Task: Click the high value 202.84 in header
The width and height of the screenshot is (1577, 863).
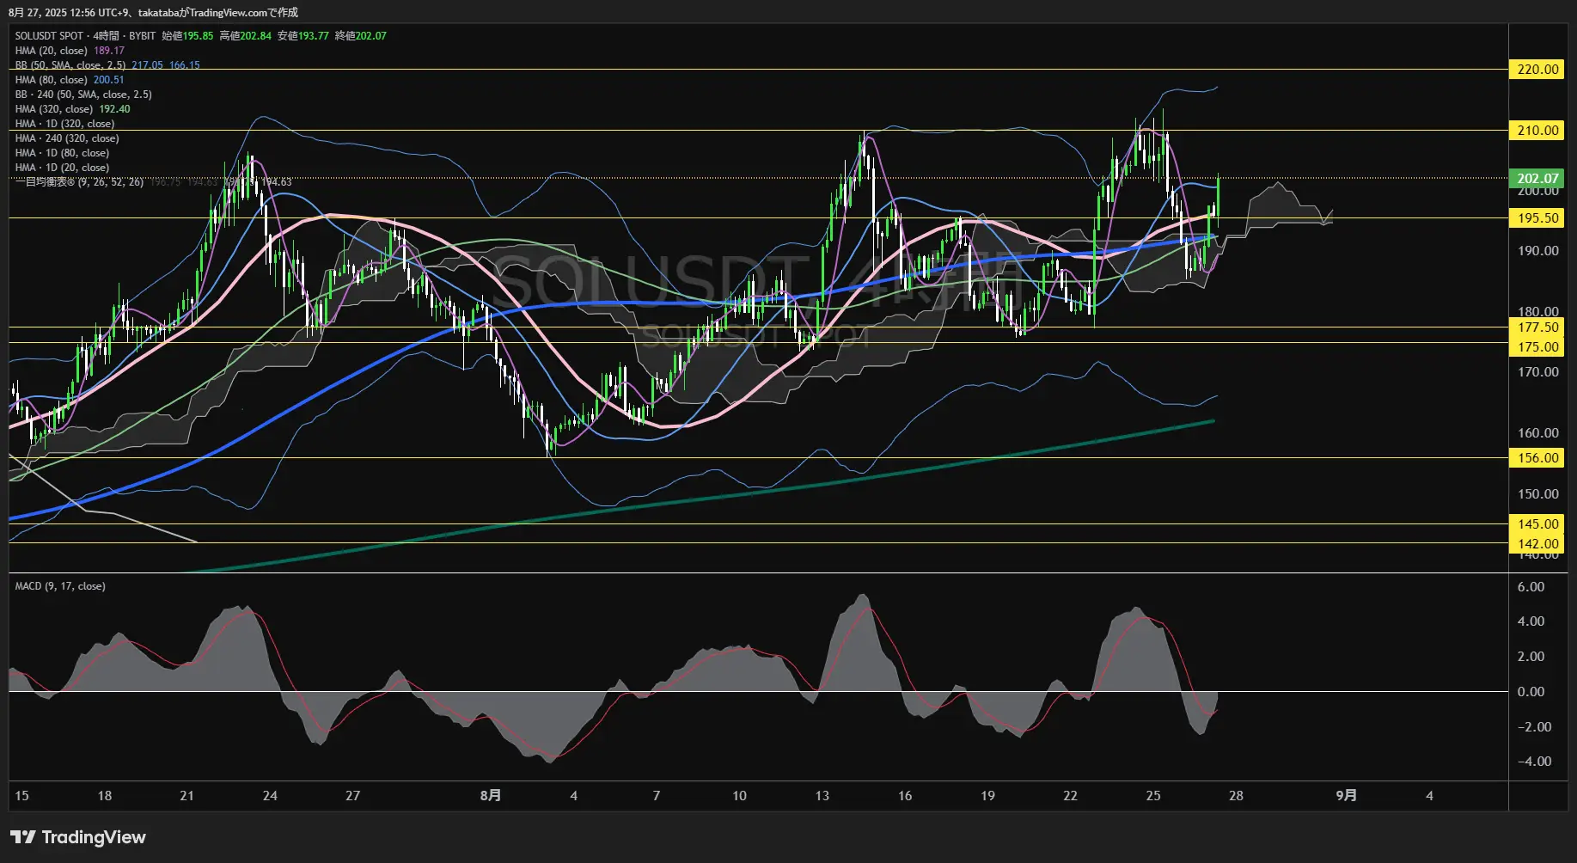Action: pos(255,36)
